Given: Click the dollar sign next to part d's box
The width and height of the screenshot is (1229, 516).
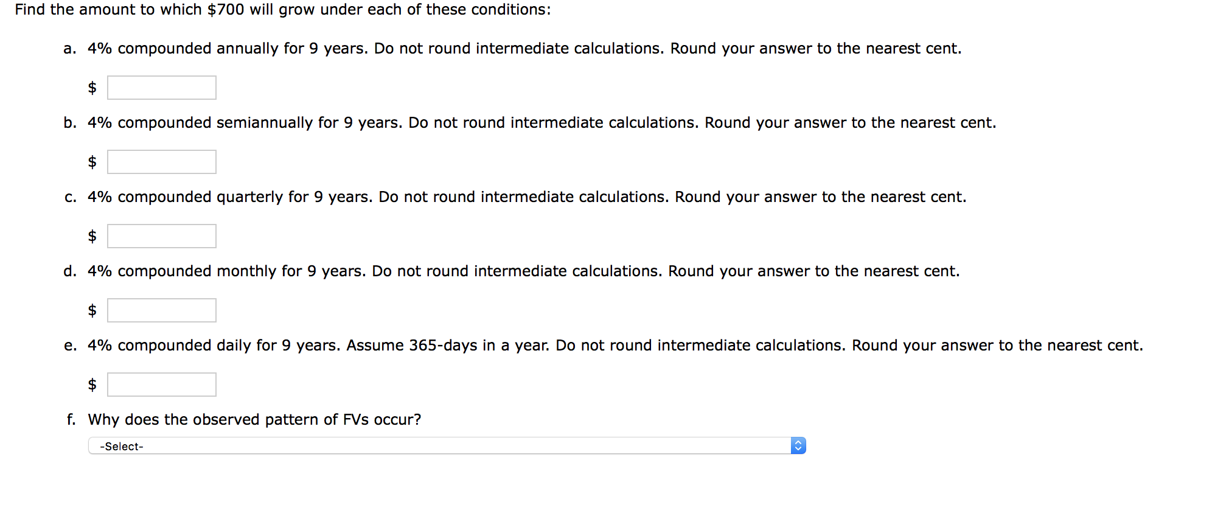Looking at the screenshot, I should point(92,311).
